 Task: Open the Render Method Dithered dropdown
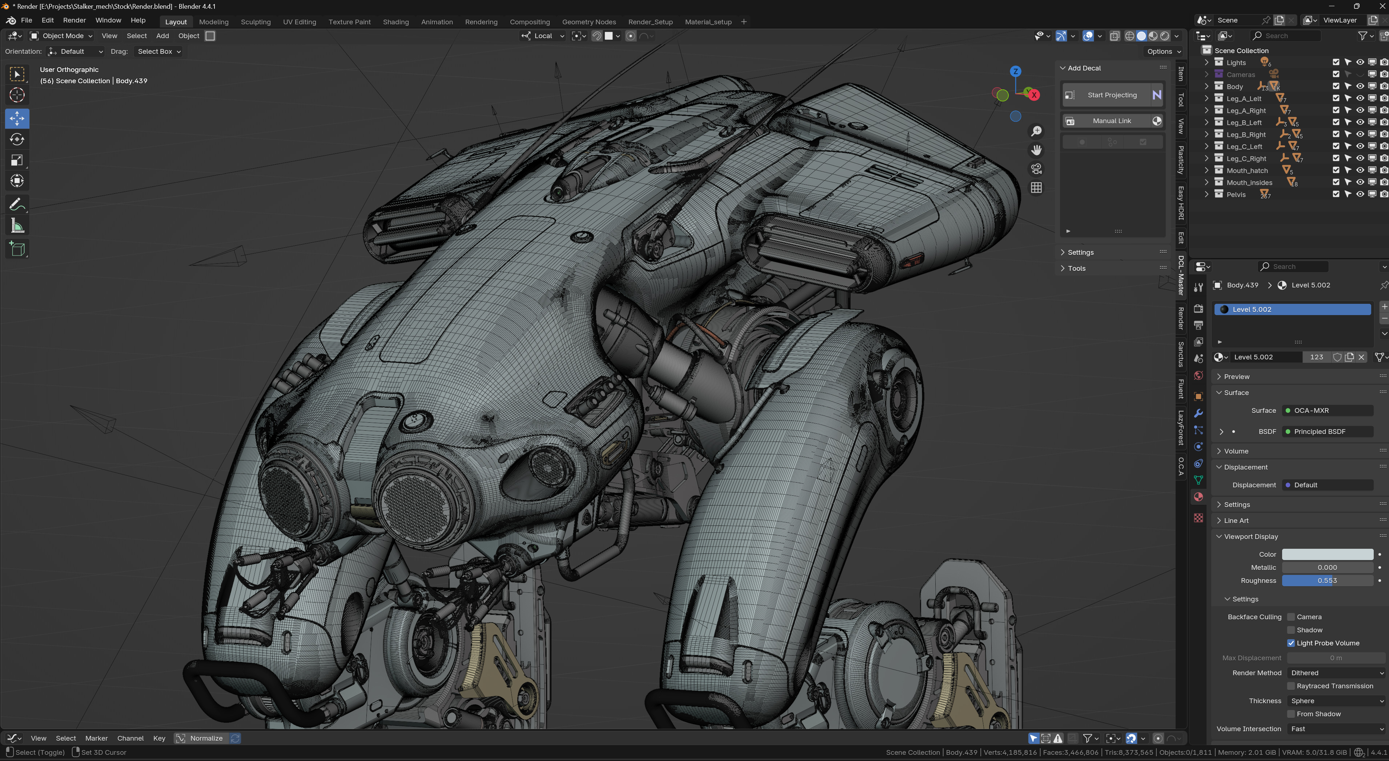[1336, 673]
